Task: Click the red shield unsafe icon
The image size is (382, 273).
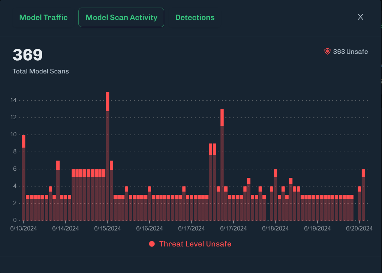Action: coord(327,52)
